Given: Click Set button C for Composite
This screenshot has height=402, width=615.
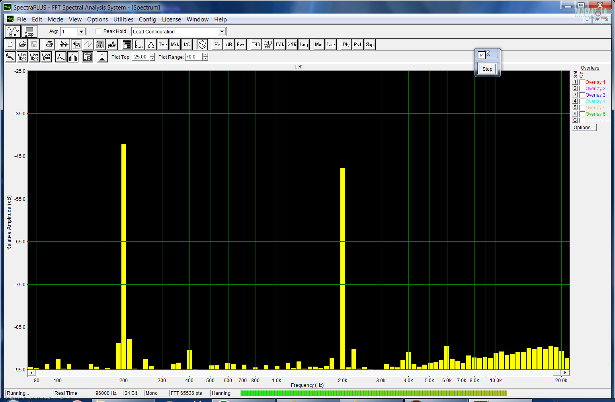Looking at the screenshot, I should pos(575,120).
